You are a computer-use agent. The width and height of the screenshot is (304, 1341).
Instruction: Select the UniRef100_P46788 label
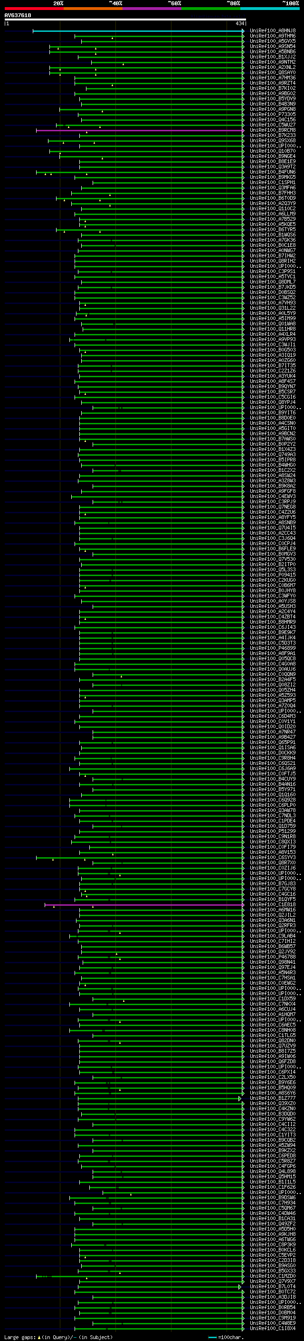[273, 957]
